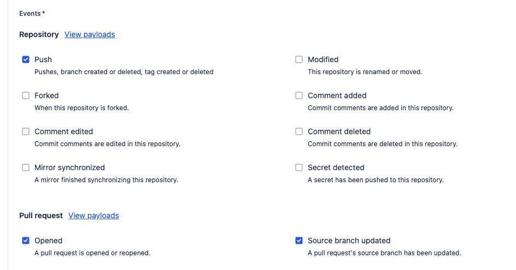Select the Comment deleted checkbox
Image resolution: width=516 pixels, height=270 pixels.
click(x=299, y=131)
